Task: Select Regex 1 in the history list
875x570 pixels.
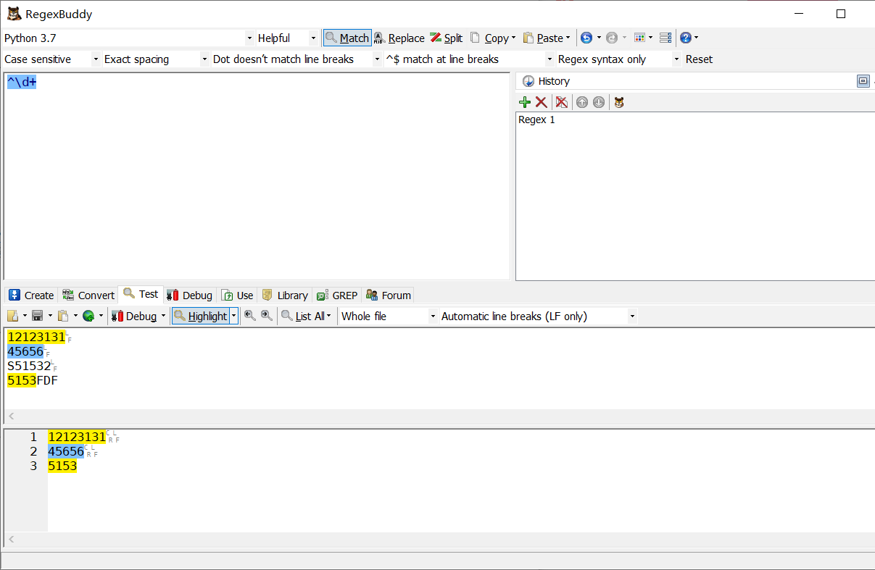Action: point(537,120)
